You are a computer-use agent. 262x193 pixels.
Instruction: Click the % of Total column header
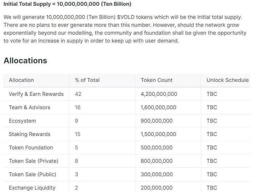click(x=87, y=80)
